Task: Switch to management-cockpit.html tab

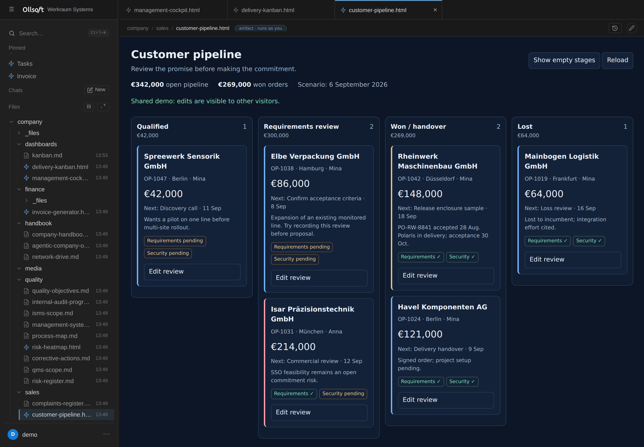Action: coord(173,10)
